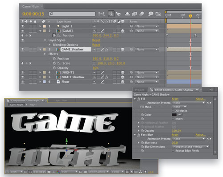The height and width of the screenshot is (177, 223).
Task: Toggle Draft 3D button in timeline
Action: (x=118, y=14)
